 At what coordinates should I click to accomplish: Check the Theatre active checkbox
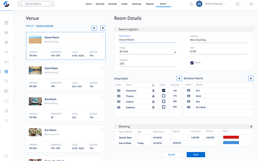click(x=163, y=96)
